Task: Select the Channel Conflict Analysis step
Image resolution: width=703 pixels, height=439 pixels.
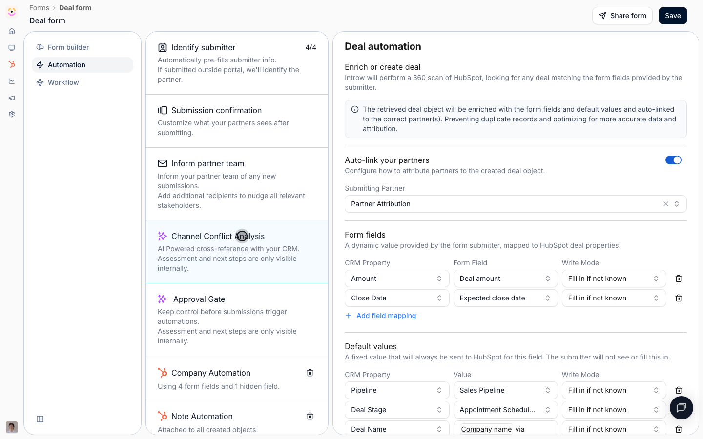Action: pyautogui.click(x=237, y=252)
